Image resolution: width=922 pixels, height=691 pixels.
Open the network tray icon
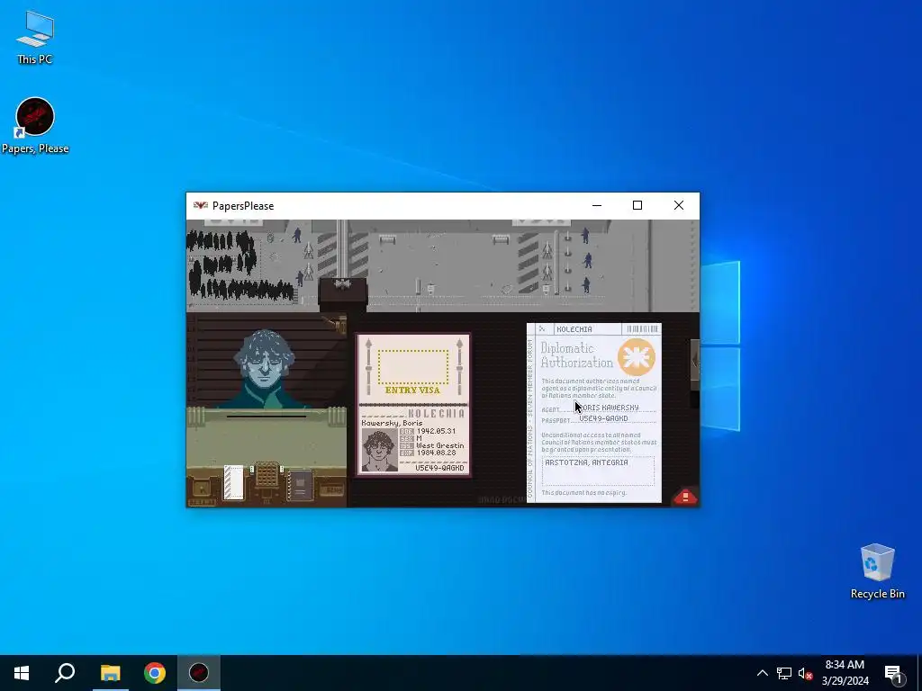[784, 673]
